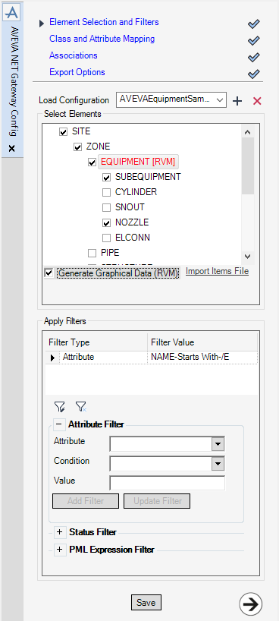Screen dimensions: 279x621
Task: Uncheck the EQUIPMENT [RVM] checkbox
Action: tap(92, 162)
